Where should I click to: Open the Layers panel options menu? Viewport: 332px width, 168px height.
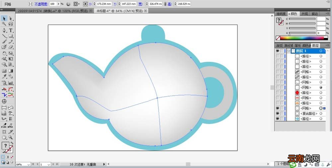(327, 45)
